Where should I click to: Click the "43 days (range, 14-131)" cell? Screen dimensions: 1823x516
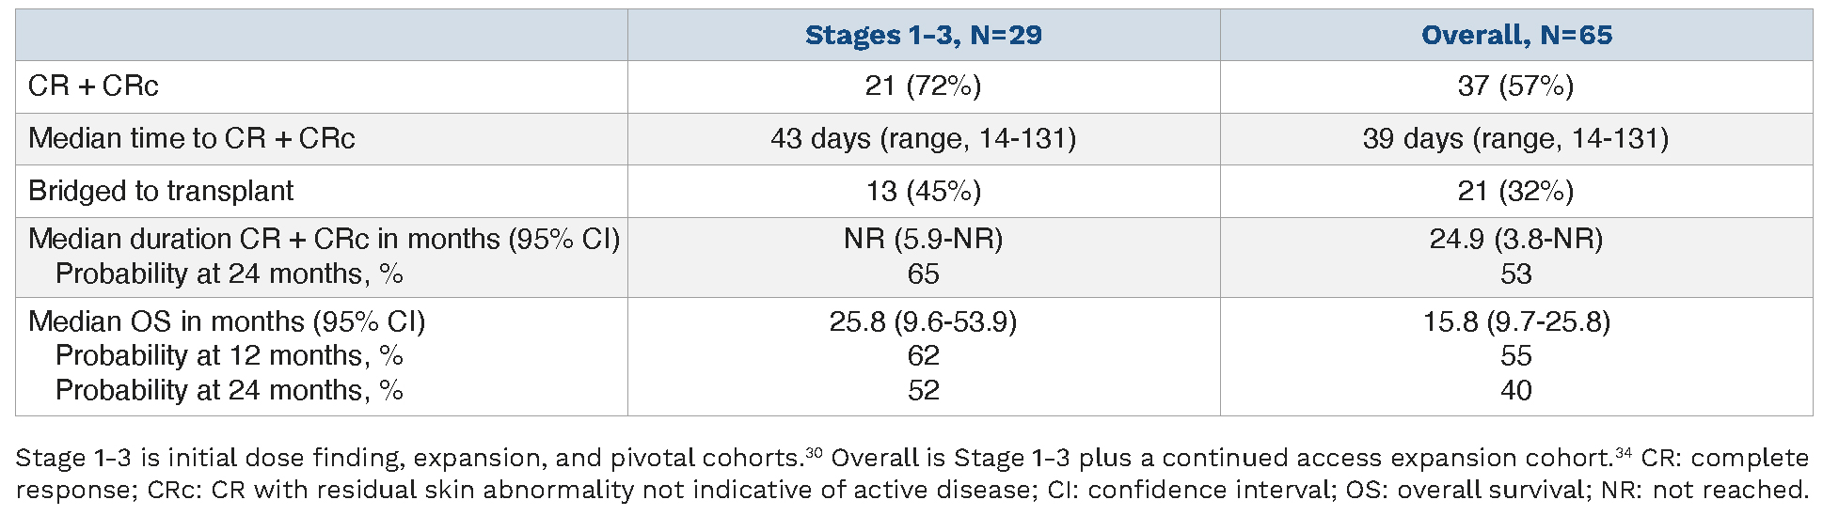(923, 139)
